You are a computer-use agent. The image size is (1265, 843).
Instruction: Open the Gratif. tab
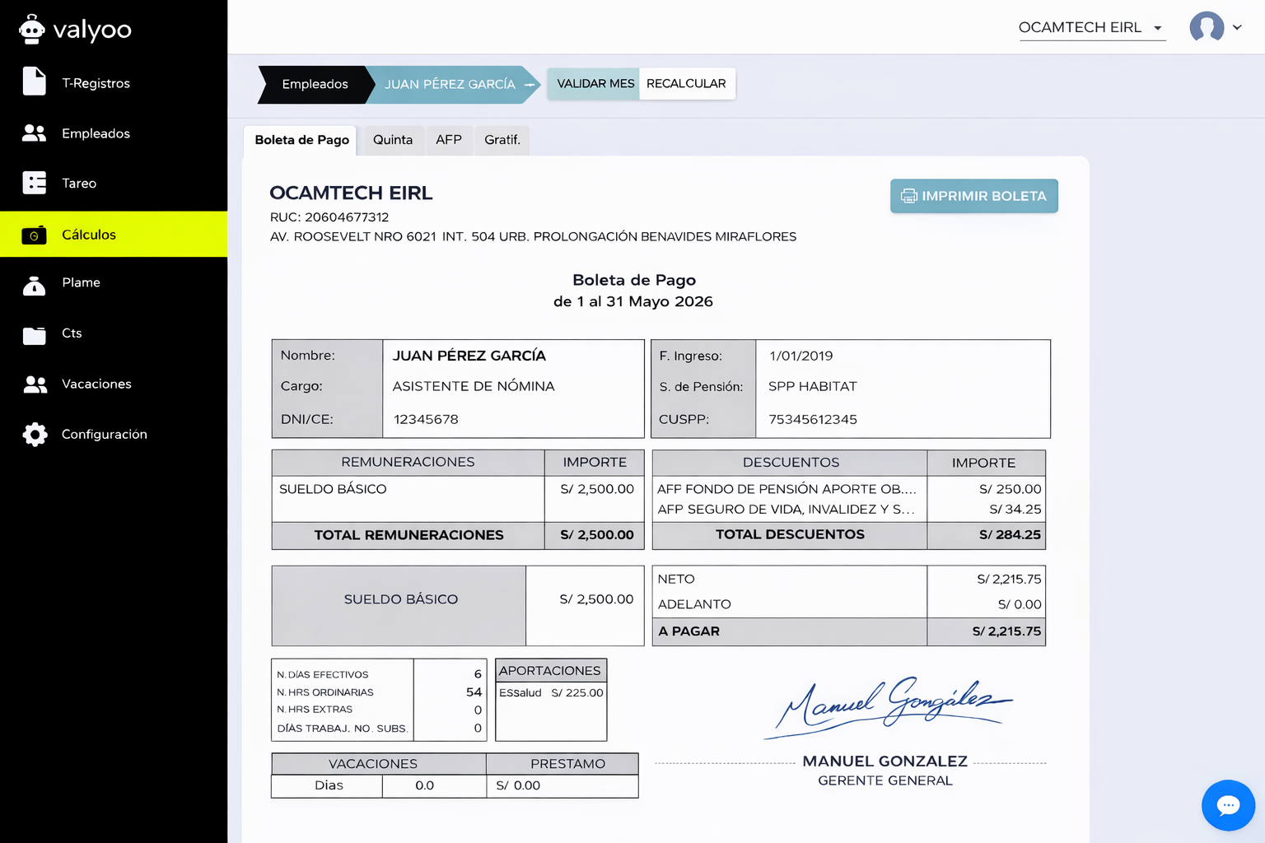[502, 140]
